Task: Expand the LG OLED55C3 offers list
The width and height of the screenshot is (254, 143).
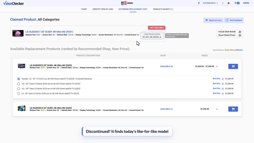Action: 217,109
